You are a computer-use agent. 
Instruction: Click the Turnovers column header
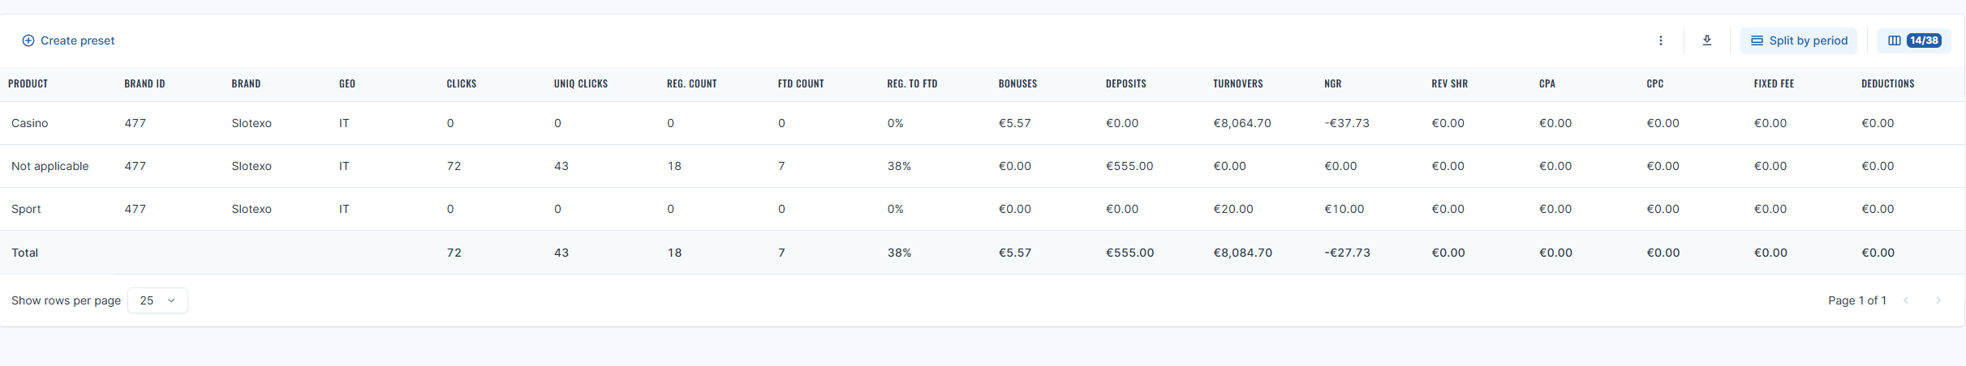(x=1238, y=84)
